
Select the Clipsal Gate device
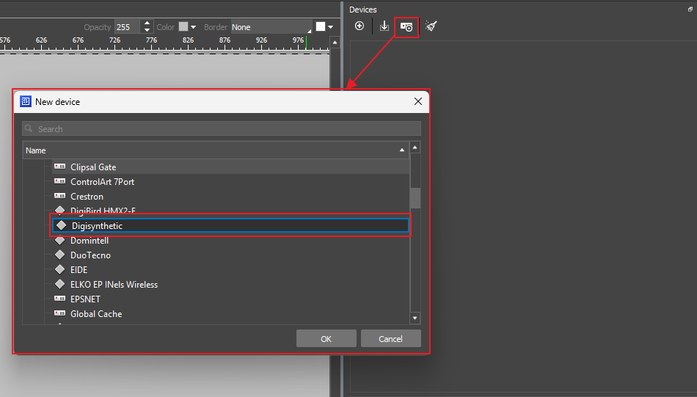pos(93,167)
